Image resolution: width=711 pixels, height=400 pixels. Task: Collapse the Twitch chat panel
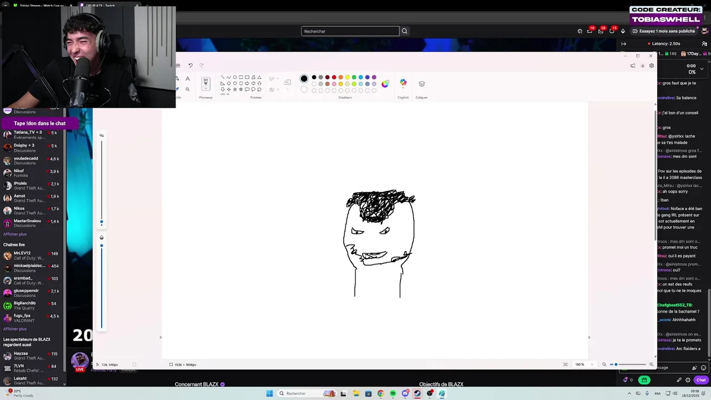tap(624, 43)
